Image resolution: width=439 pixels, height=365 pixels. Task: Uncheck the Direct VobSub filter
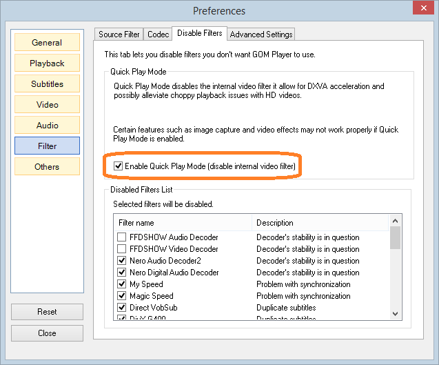pyautogui.click(x=121, y=308)
